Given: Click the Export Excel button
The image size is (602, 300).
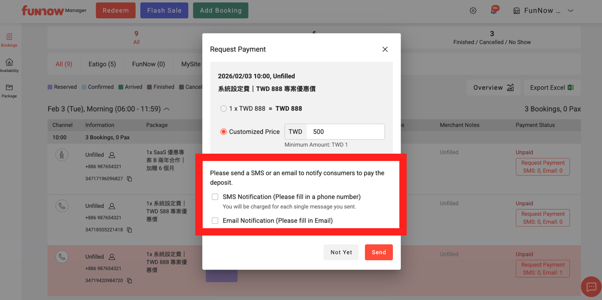Looking at the screenshot, I should coord(551,87).
